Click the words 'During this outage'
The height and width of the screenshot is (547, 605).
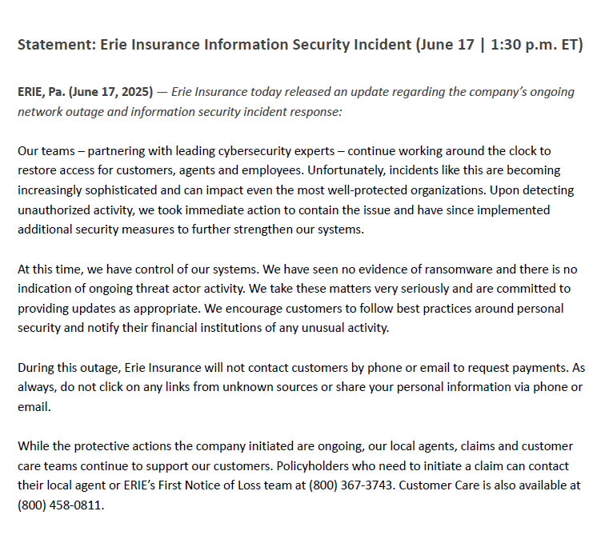click(68, 368)
